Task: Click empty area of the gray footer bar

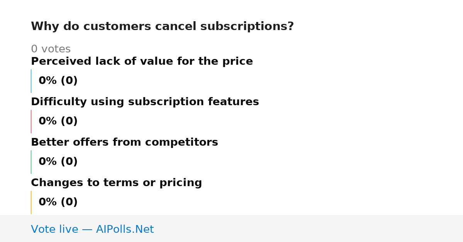Action: [x=309, y=229]
